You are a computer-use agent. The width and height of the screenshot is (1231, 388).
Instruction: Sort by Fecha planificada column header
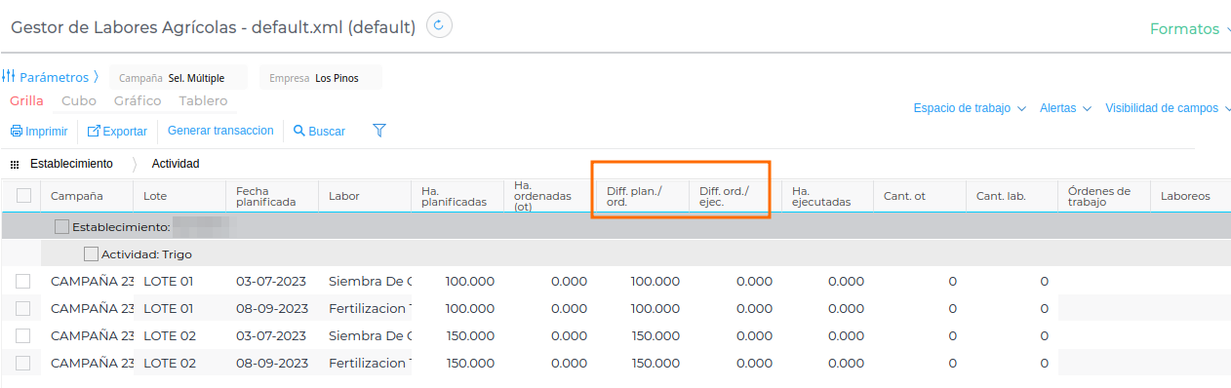272,196
